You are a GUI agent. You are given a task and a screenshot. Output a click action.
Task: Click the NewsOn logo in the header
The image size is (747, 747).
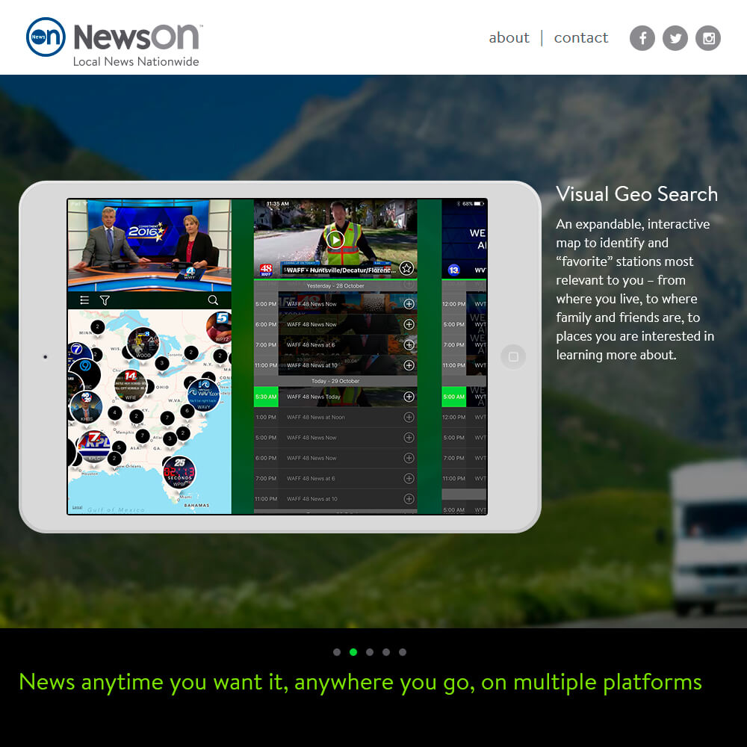(x=114, y=43)
